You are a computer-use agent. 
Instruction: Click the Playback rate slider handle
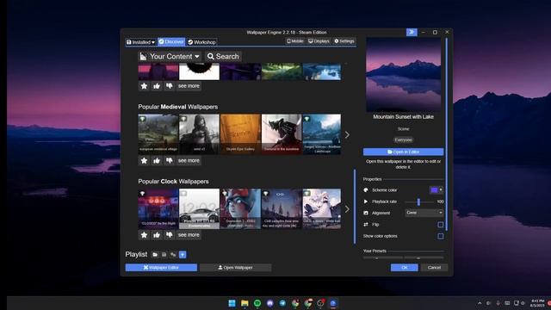[418, 201]
